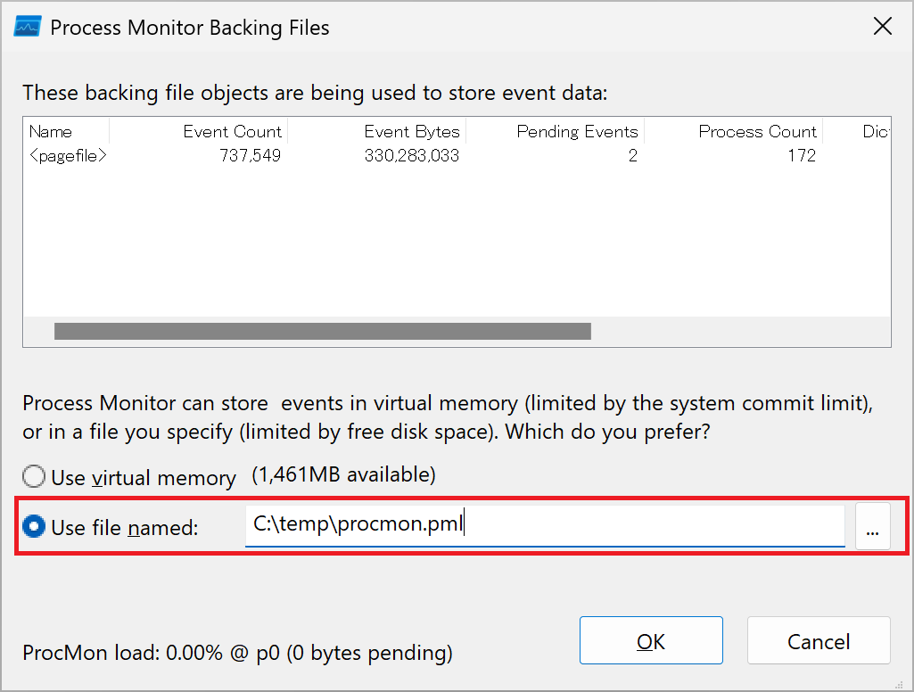Click the Event Count column header
This screenshot has height=692, width=914.
(x=198, y=131)
